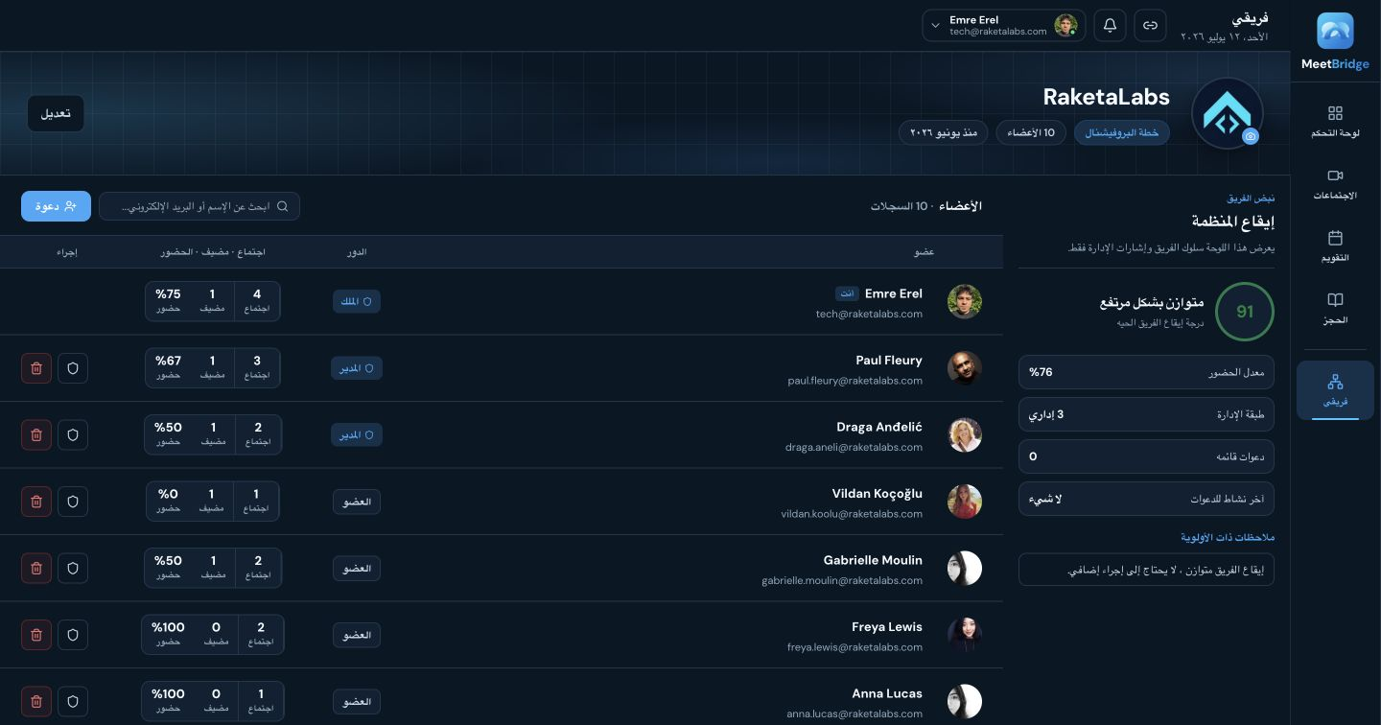This screenshot has width=1381, height=725.
Task: Click the معدل الحضور attendance rate row
Action: [1146, 372]
